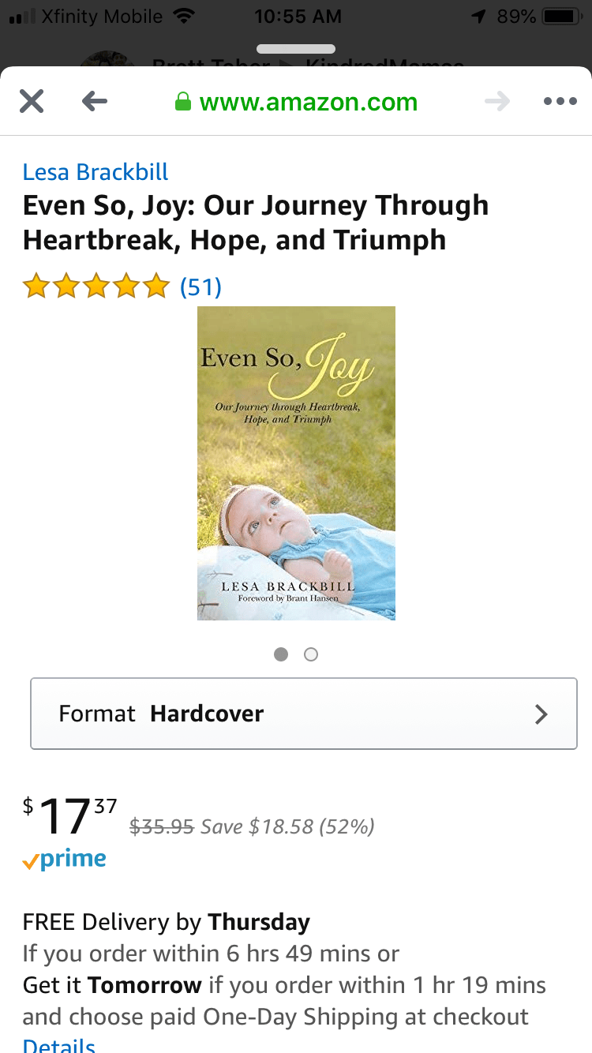Switch to second image carousel dot
This screenshot has height=1053, width=592.
tap(311, 654)
